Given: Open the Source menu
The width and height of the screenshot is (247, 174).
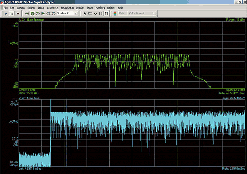Looking at the screenshot, I should (31, 8).
